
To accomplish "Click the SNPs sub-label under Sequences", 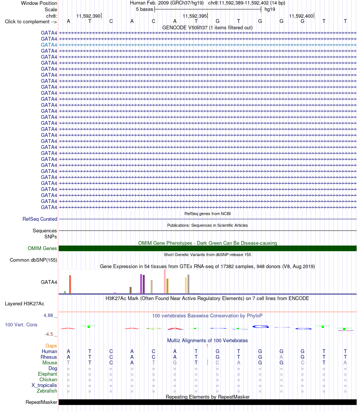I will point(51,237).
